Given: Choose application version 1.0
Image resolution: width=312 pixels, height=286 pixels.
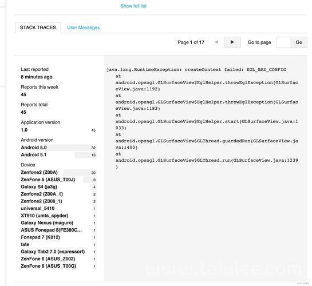Looking at the screenshot, I should tap(58, 130).
